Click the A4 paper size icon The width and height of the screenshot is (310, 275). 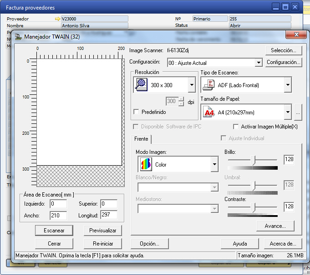point(209,112)
